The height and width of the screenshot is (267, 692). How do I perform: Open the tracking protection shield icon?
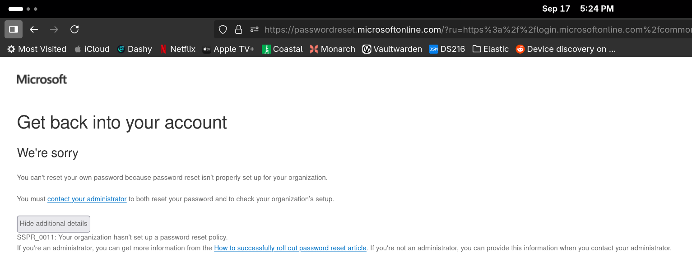point(223,30)
